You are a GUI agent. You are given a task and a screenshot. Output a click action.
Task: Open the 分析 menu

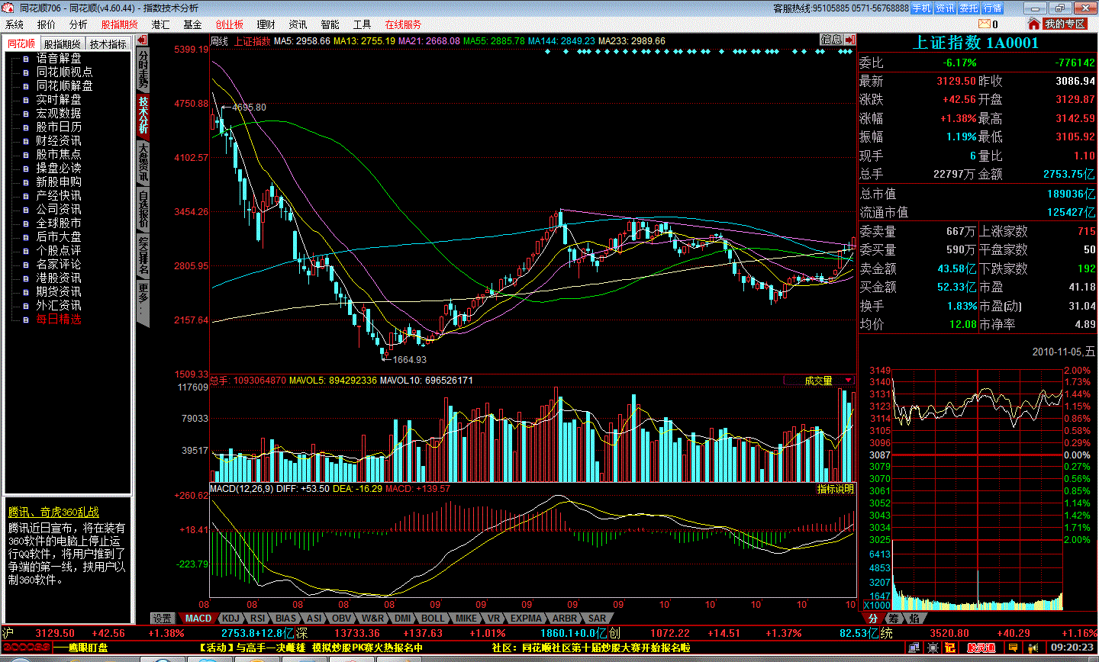79,24
